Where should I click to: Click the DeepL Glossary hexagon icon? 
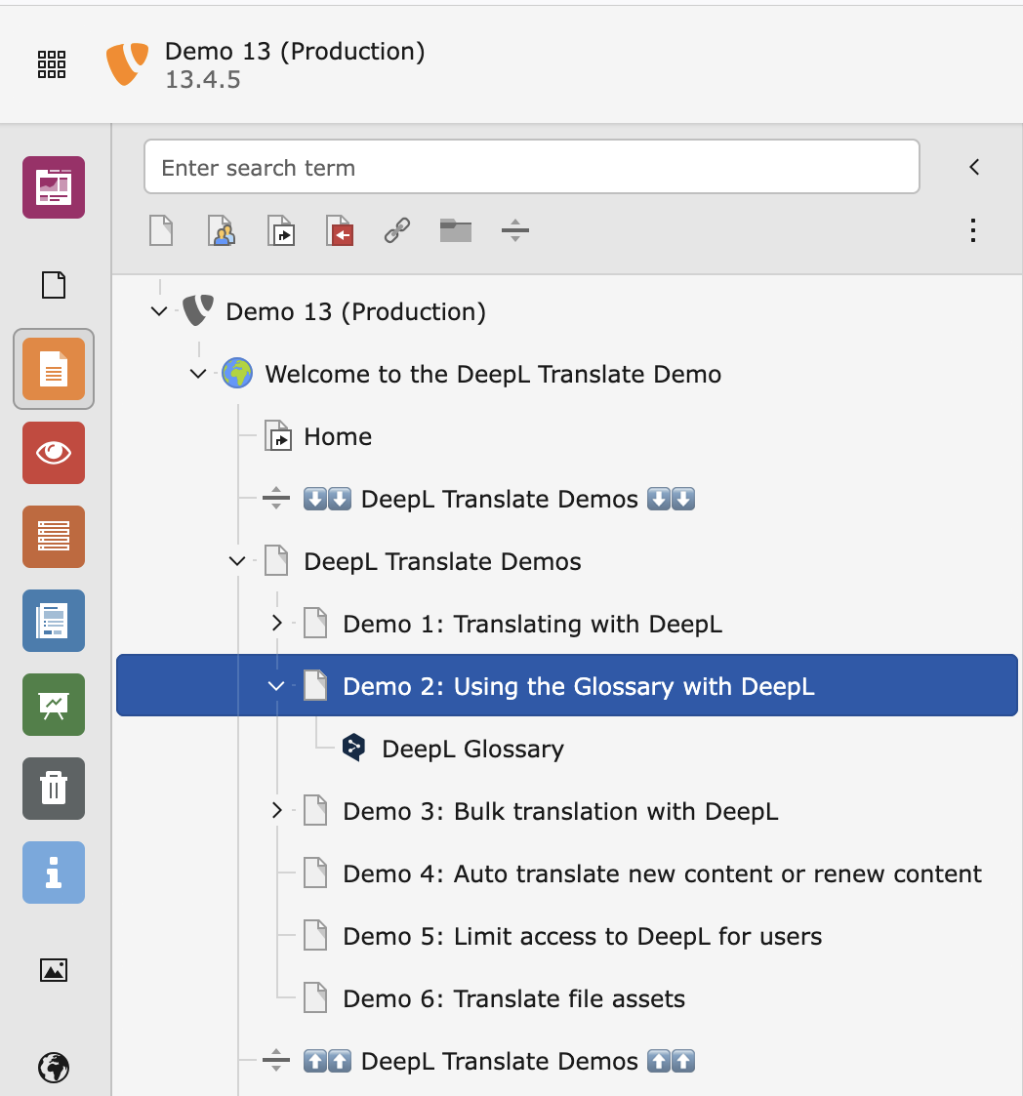tap(353, 748)
